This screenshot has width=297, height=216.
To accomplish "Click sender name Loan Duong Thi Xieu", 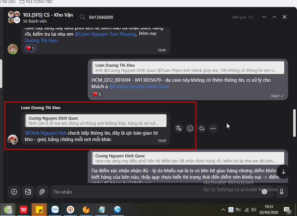I will (x=41, y=108).
